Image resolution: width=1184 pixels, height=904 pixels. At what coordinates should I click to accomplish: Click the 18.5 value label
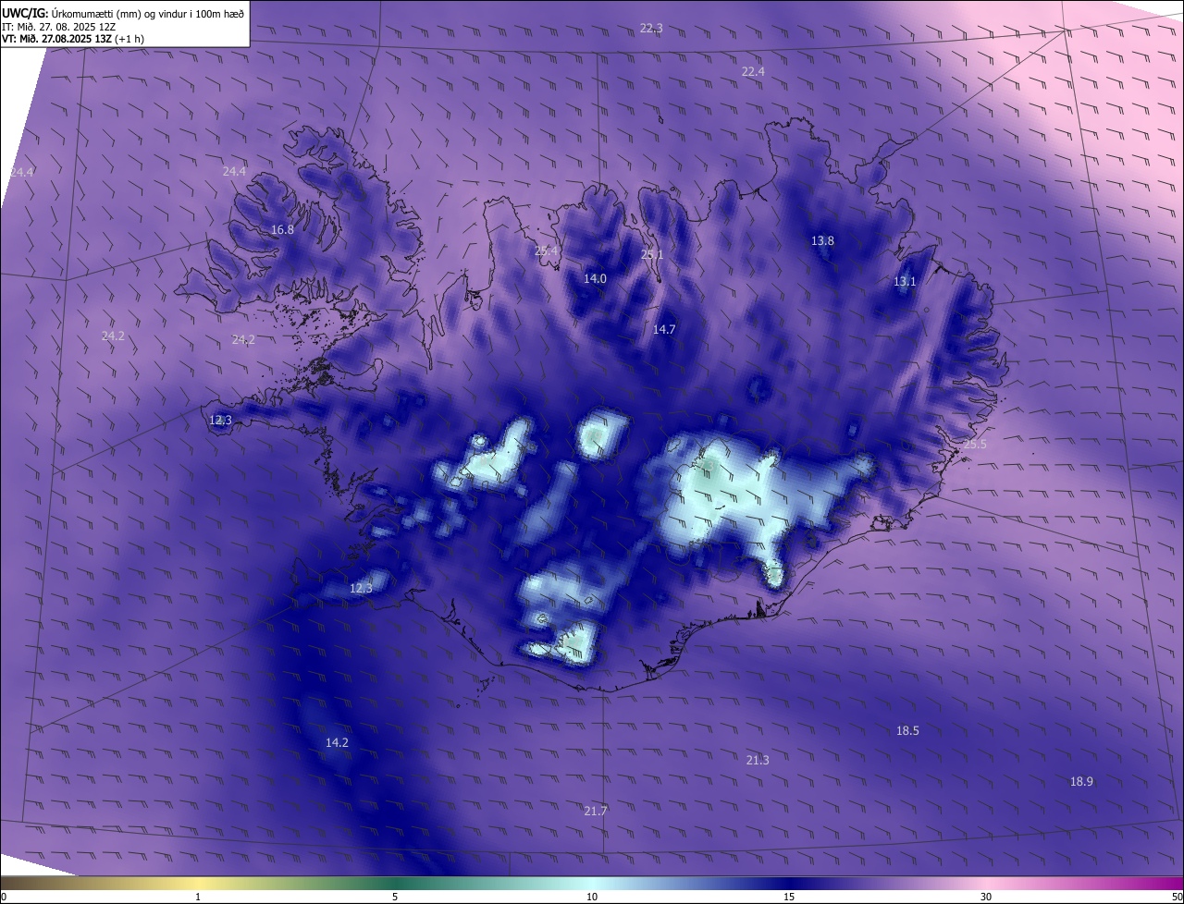907,731
